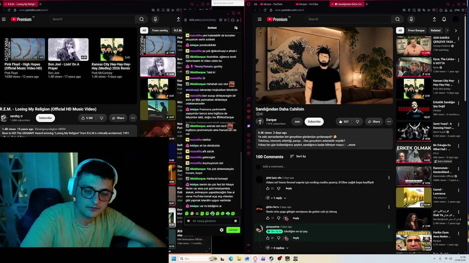The image size is (469, 263).
Task: Open the Darque channel name link
Action: pyautogui.click(x=271, y=120)
